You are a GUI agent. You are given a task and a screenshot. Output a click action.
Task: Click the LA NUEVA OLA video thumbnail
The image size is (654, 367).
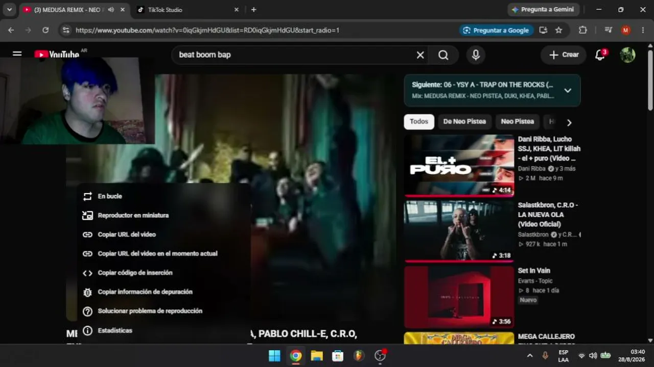(x=459, y=231)
